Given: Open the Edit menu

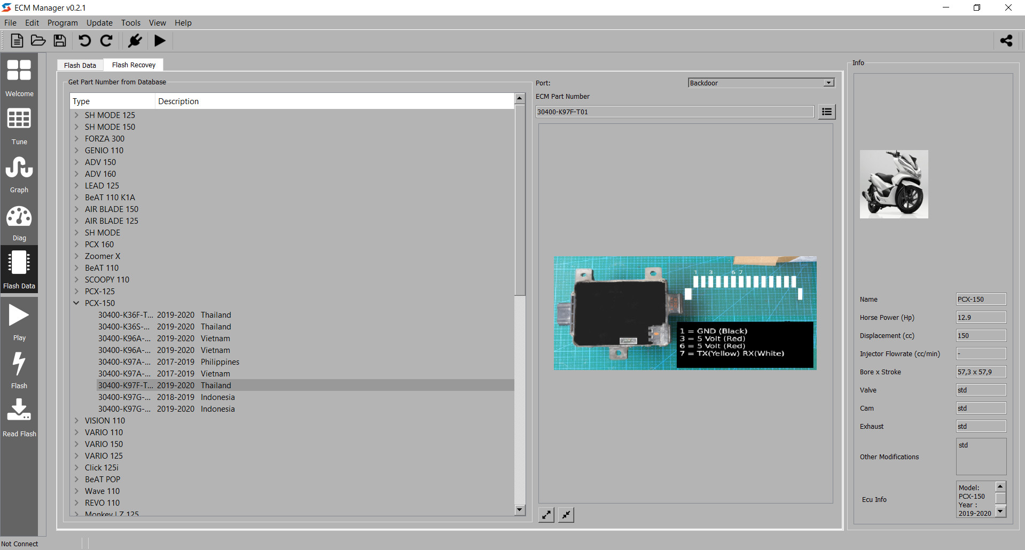Looking at the screenshot, I should [32, 22].
